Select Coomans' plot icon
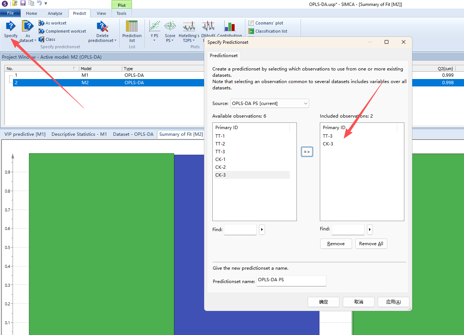464x335 pixels. coord(266,23)
